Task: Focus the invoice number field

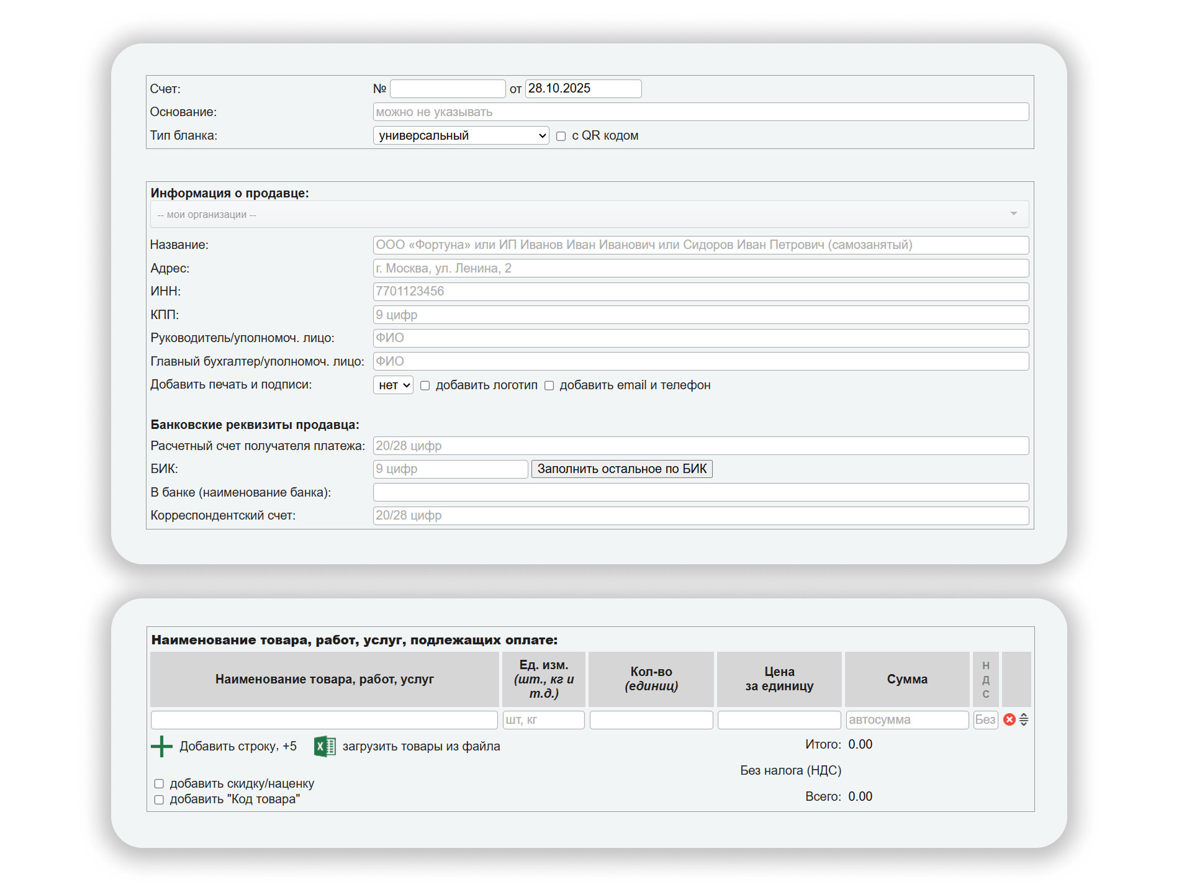Action: pyautogui.click(x=447, y=89)
